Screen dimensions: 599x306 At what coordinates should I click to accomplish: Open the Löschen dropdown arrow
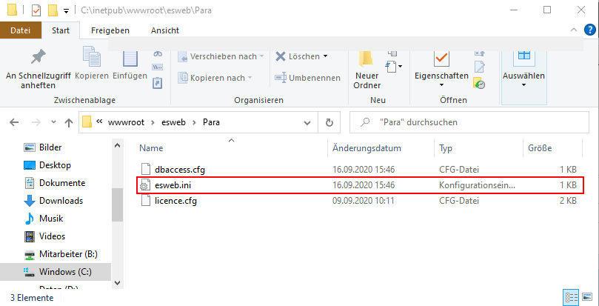tap(326, 56)
